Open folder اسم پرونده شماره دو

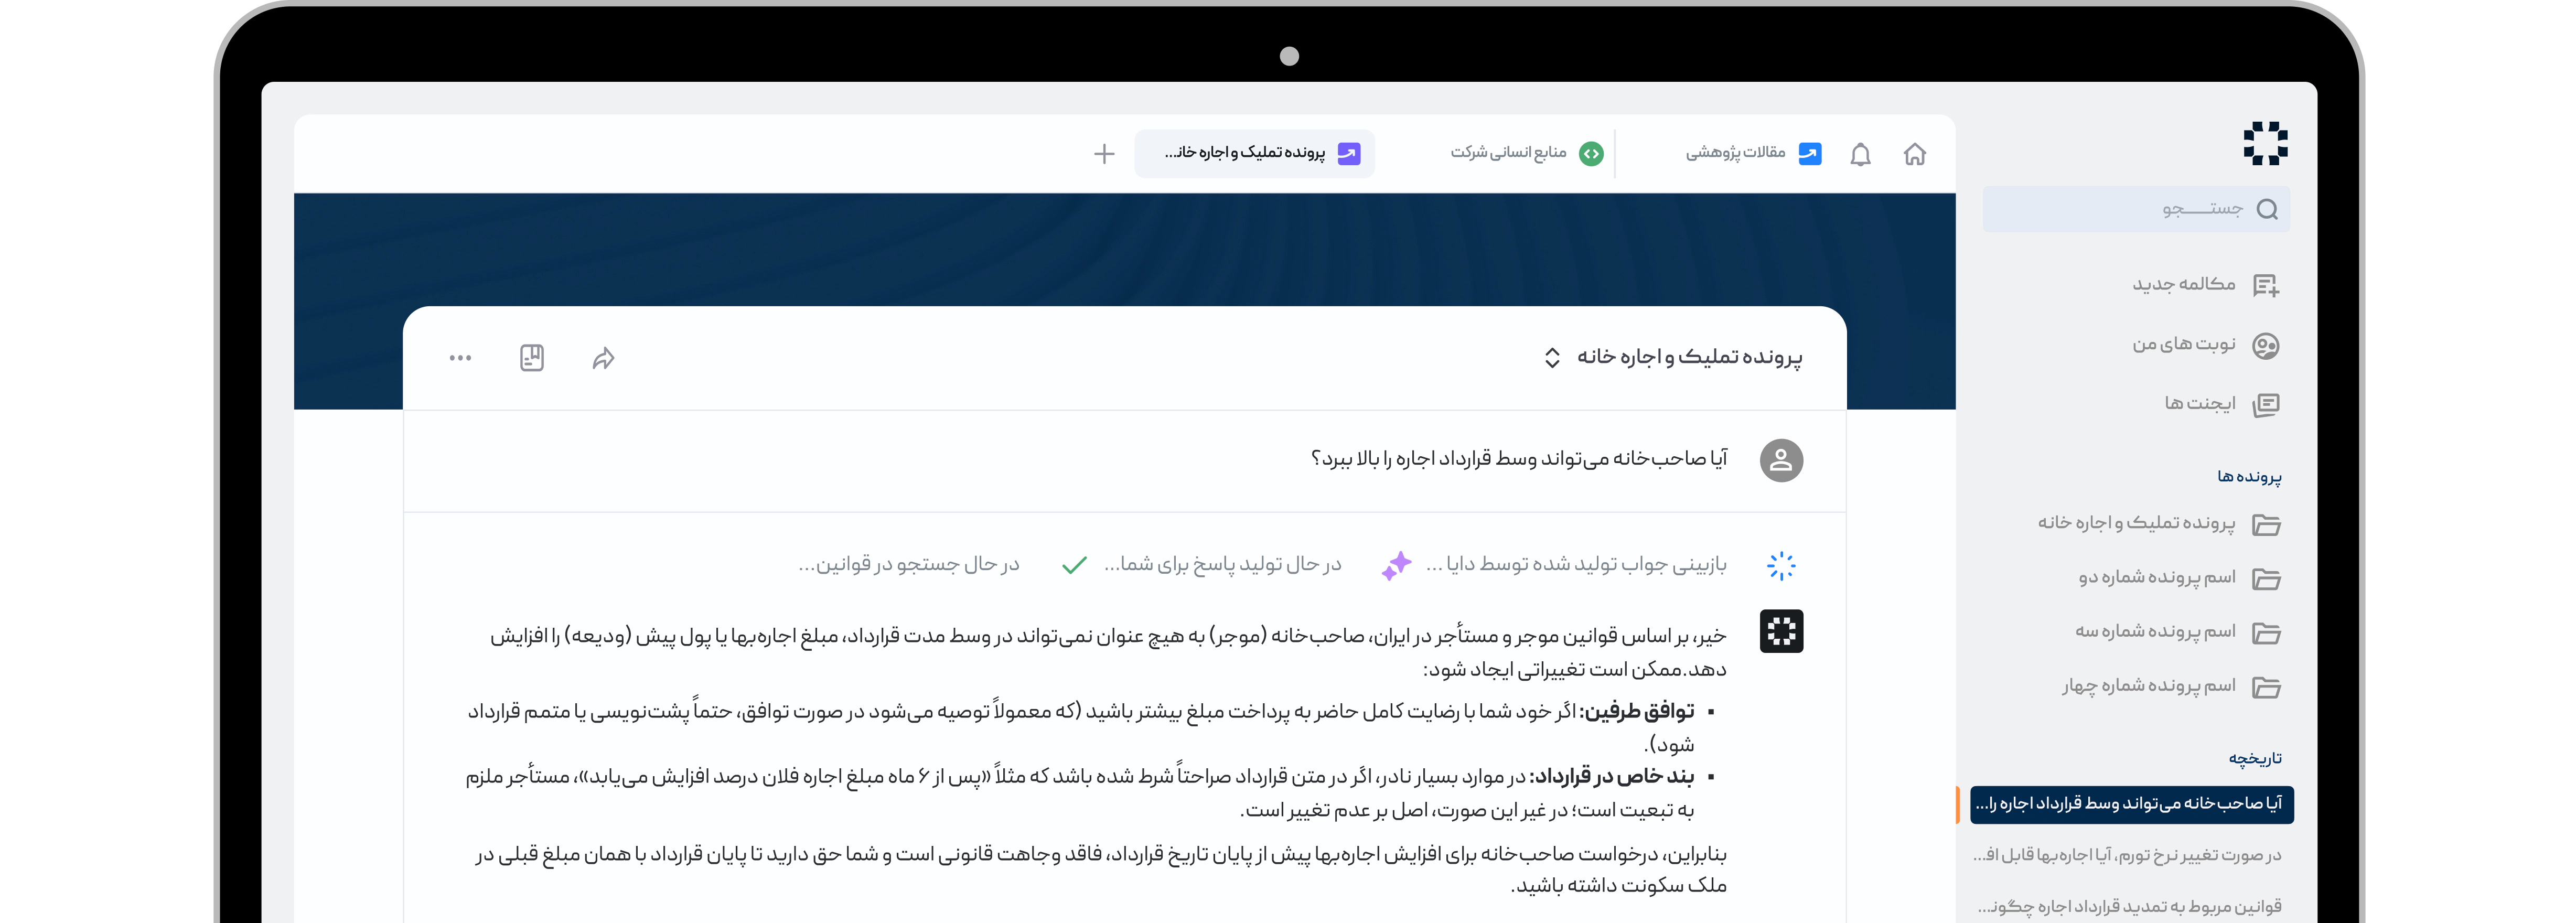tap(2180, 578)
